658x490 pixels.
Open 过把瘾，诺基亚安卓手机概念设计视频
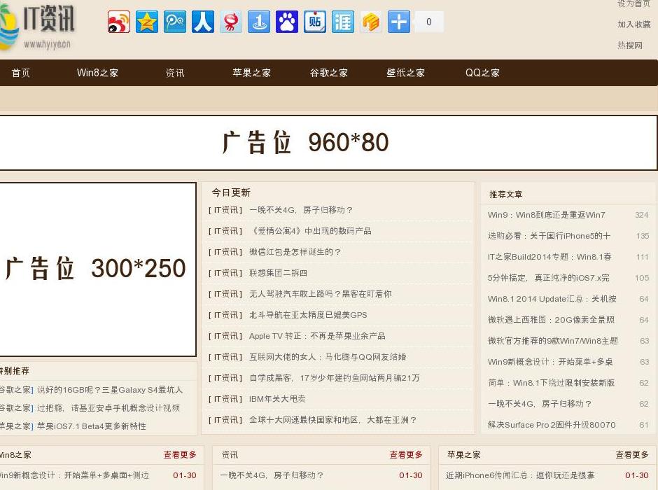pos(108,408)
